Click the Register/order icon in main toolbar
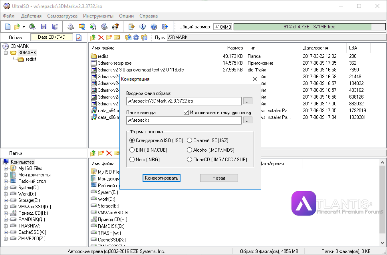Image resolution: width=387 pixels, height=255 pixels. tap(131, 27)
